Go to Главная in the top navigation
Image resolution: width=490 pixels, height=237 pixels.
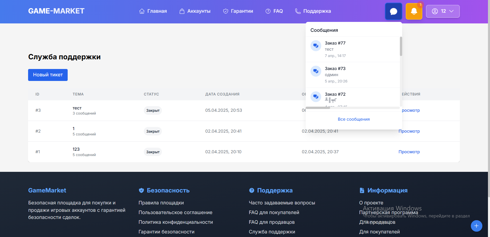pos(153,11)
